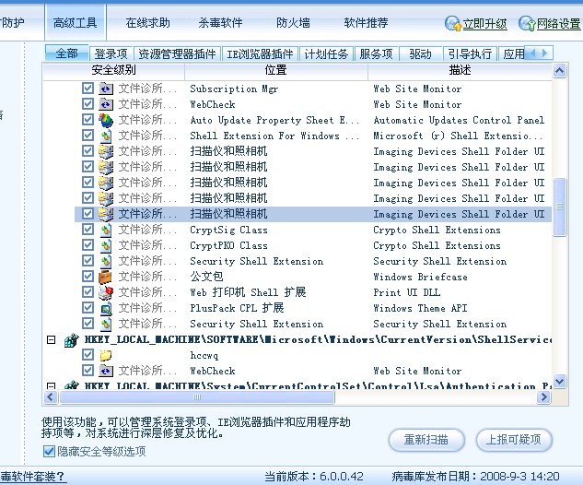
Task: Uncheck the CryptSig Class checkbox
Action: pyautogui.click(x=87, y=230)
